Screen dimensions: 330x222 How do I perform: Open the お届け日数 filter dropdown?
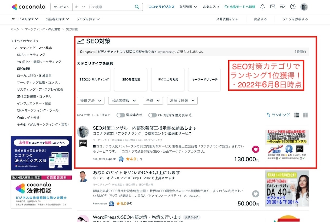182,101
